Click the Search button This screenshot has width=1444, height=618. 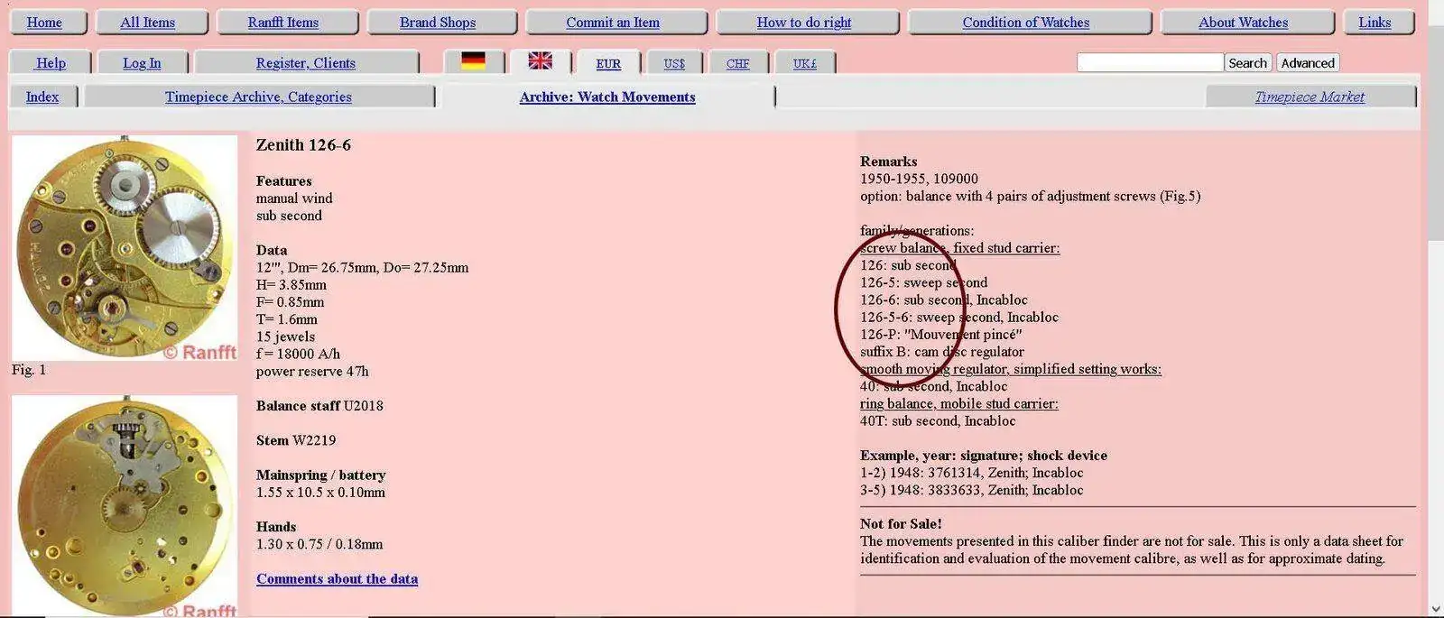(x=1248, y=62)
